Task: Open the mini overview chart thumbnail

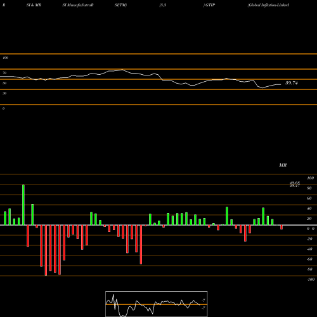Action: point(157,304)
